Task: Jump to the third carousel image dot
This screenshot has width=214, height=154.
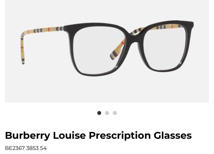Action: [115, 113]
